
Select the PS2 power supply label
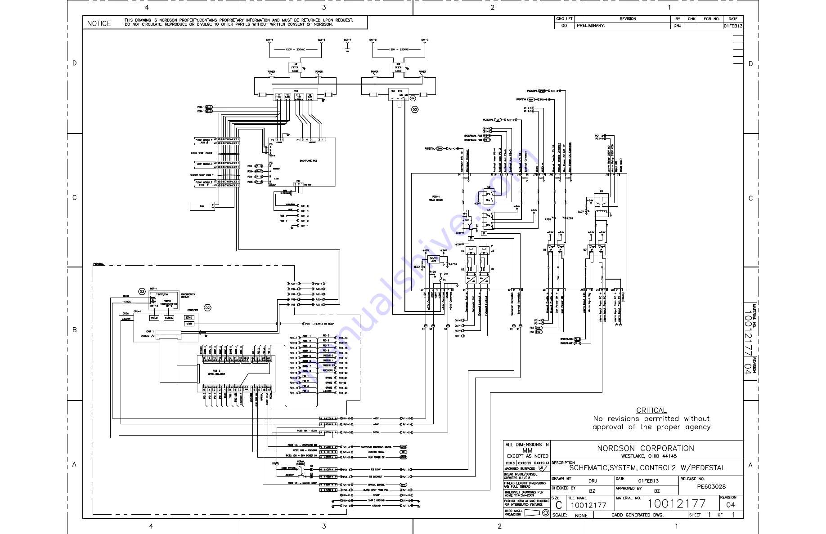(296, 91)
